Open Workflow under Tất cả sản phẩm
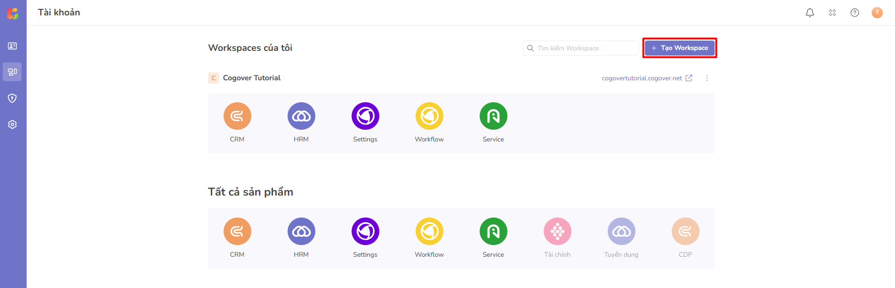895x288 pixels. [x=430, y=232]
